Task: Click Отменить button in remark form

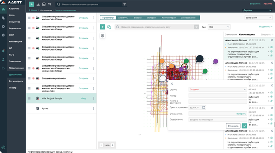Action: (233, 126)
